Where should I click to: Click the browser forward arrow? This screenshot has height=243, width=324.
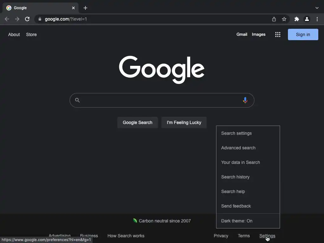point(17,19)
